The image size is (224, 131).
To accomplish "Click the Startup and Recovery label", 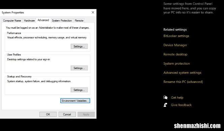I will [x=19, y=76].
